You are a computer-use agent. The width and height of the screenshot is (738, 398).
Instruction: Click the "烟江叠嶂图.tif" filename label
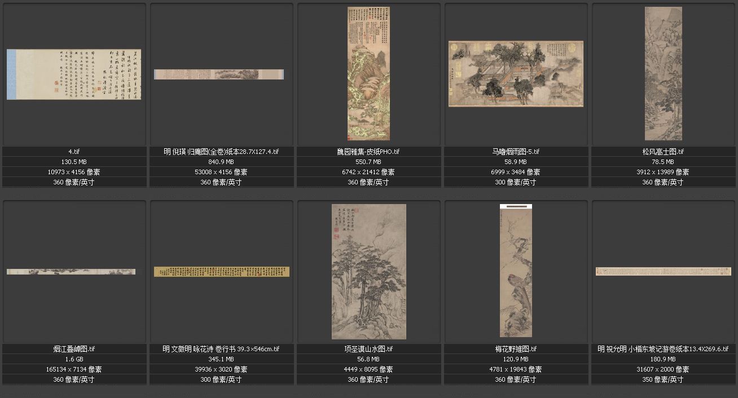point(74,349)
